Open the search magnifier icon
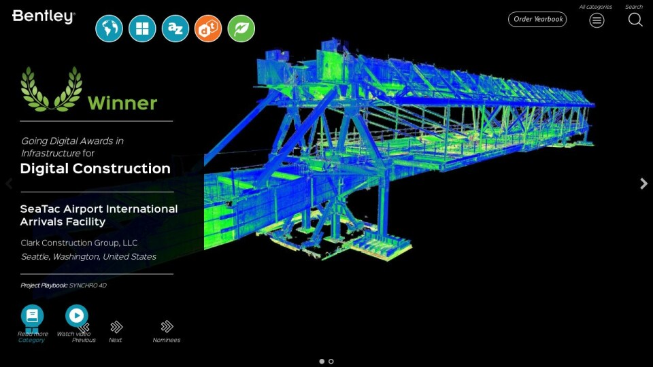 point(635,20)
